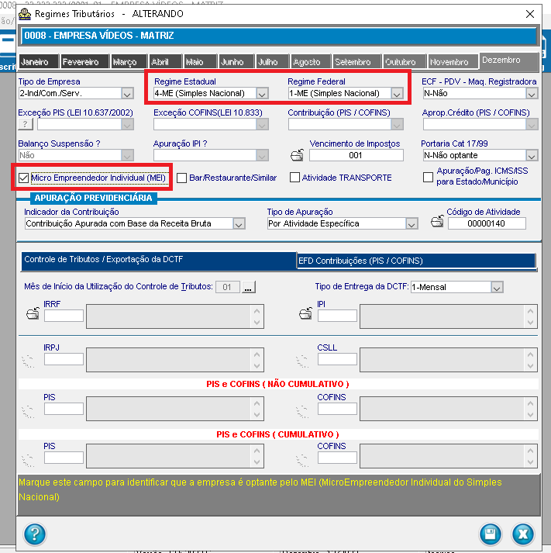This screenshot has width=551, height=553.
Task: Open the Portaria Cat 17/99 dropdown
Action: (x=532, y=156)
